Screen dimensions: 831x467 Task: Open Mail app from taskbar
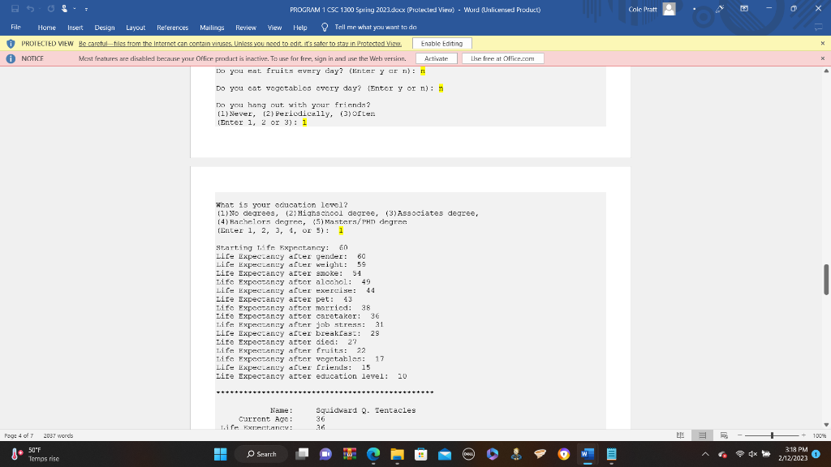pyautogui.click(x=445, y=454)
